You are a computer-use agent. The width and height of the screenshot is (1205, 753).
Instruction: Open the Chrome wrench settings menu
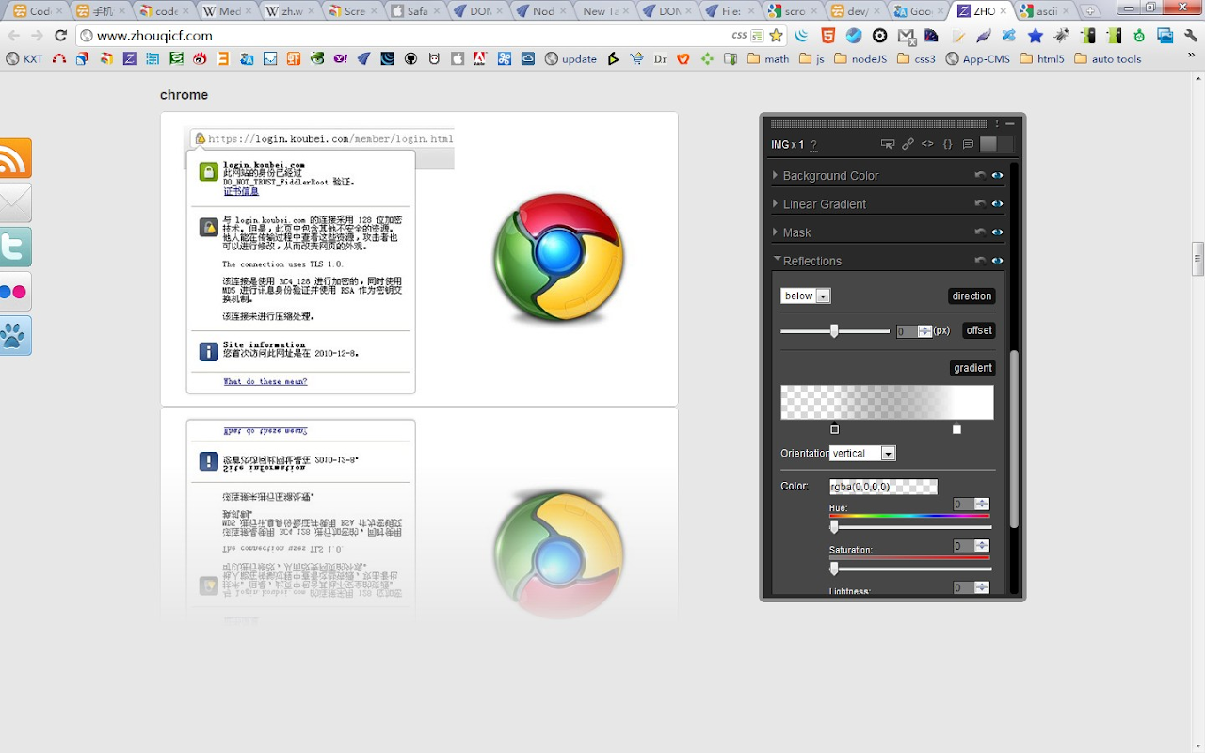[1190, 36]
